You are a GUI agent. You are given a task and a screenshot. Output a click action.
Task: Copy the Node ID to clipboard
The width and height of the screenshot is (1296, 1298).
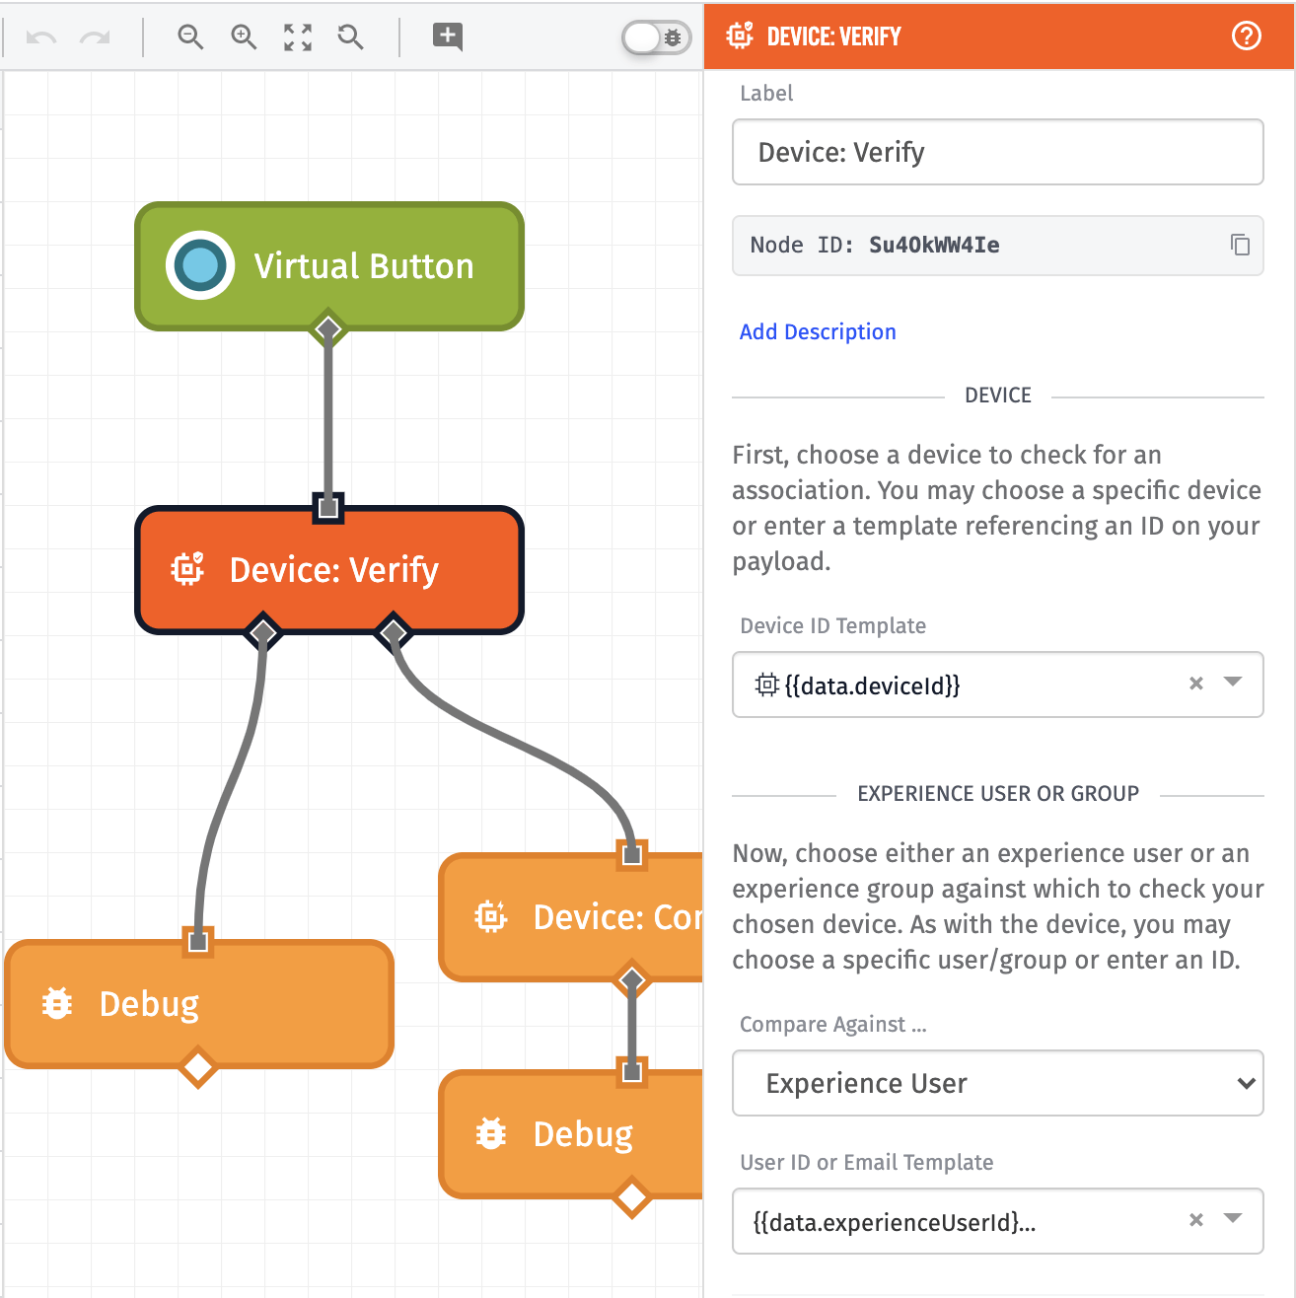[x=1240, y=245]
